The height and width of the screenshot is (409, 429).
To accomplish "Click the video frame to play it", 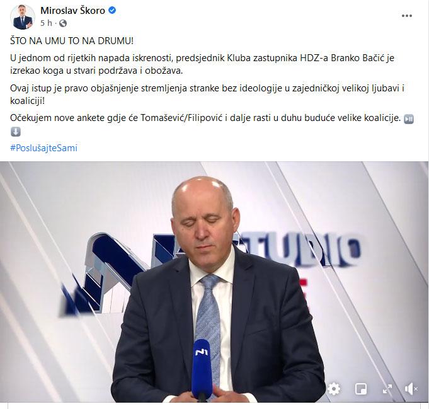I will point(214,282).
